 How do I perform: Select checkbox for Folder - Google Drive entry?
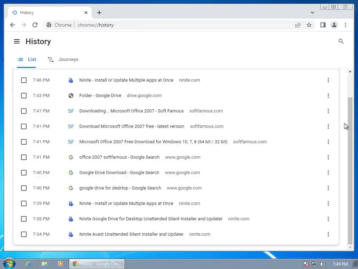pos(24,96)
